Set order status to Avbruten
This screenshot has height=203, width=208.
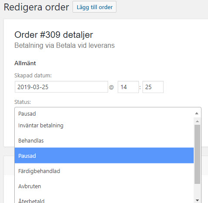[x=104, y=186]
